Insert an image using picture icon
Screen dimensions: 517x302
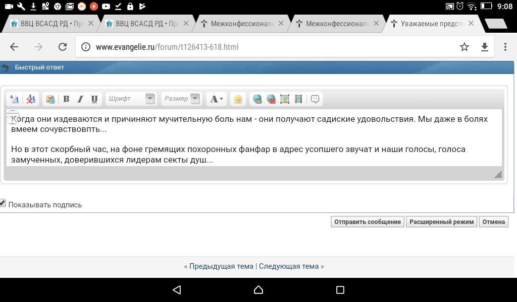(285, 99)
